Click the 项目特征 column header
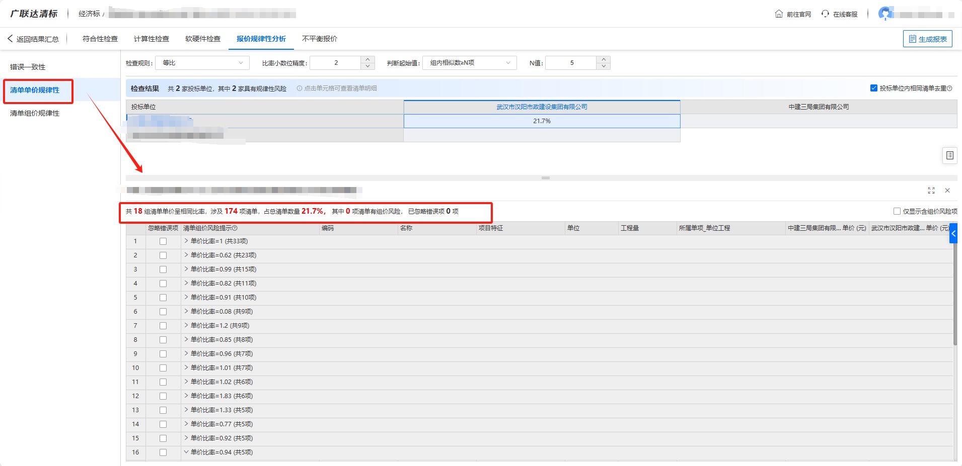The width and height of the screenshot is (962, 466). tap(520, 228)
